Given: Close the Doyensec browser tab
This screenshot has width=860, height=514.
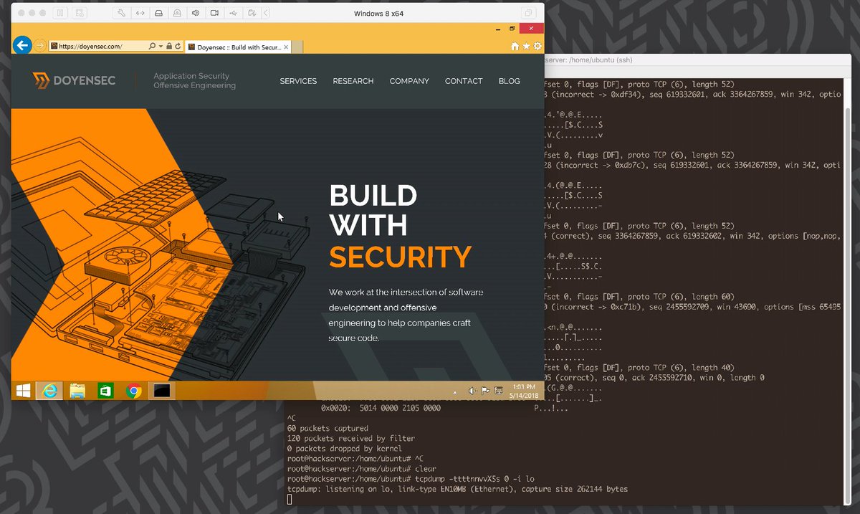Looking at the screenshot, I should coord(287,47).
